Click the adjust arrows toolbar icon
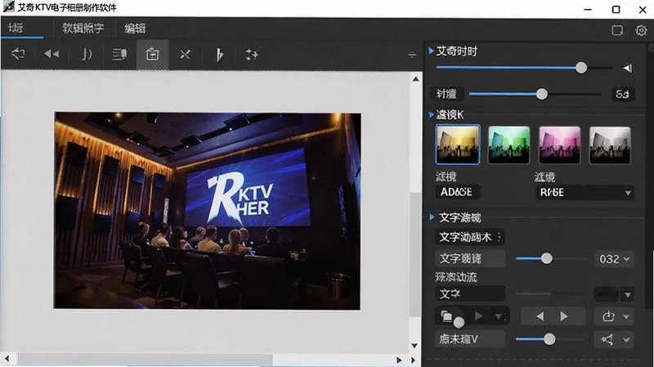Viewport: 654px width, 367px height. 252,55
